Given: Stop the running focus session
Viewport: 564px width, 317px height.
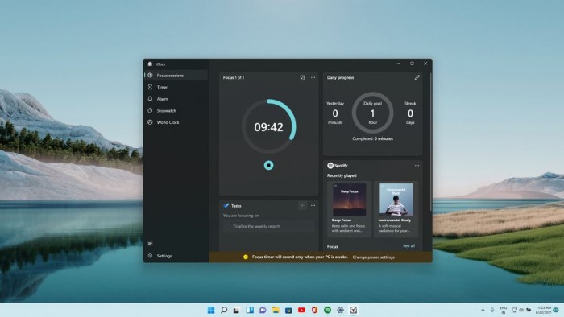Looking at the screenshot, I should (x=268, y=165).
